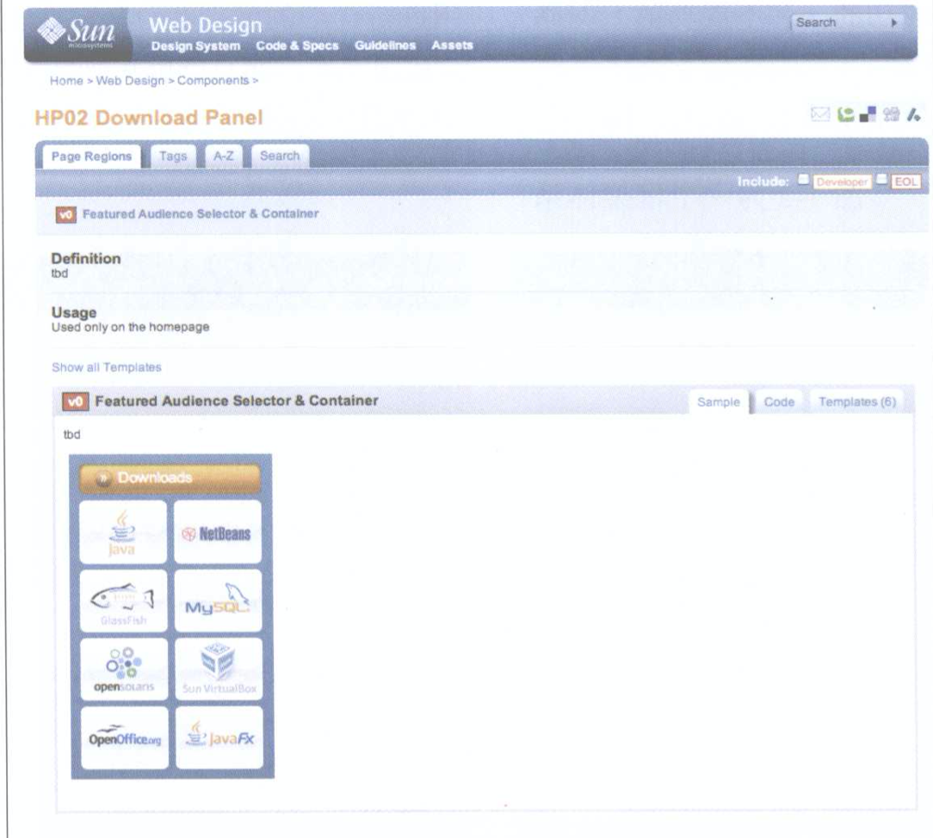This screenshot has width=933, height=838.
Task: Click the Definition heading
Action: pos(86,259)
